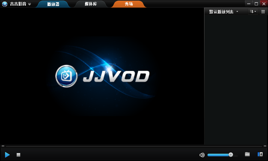Switch to the 播放器 tab

pyautogui.click(x=53, y=4)
